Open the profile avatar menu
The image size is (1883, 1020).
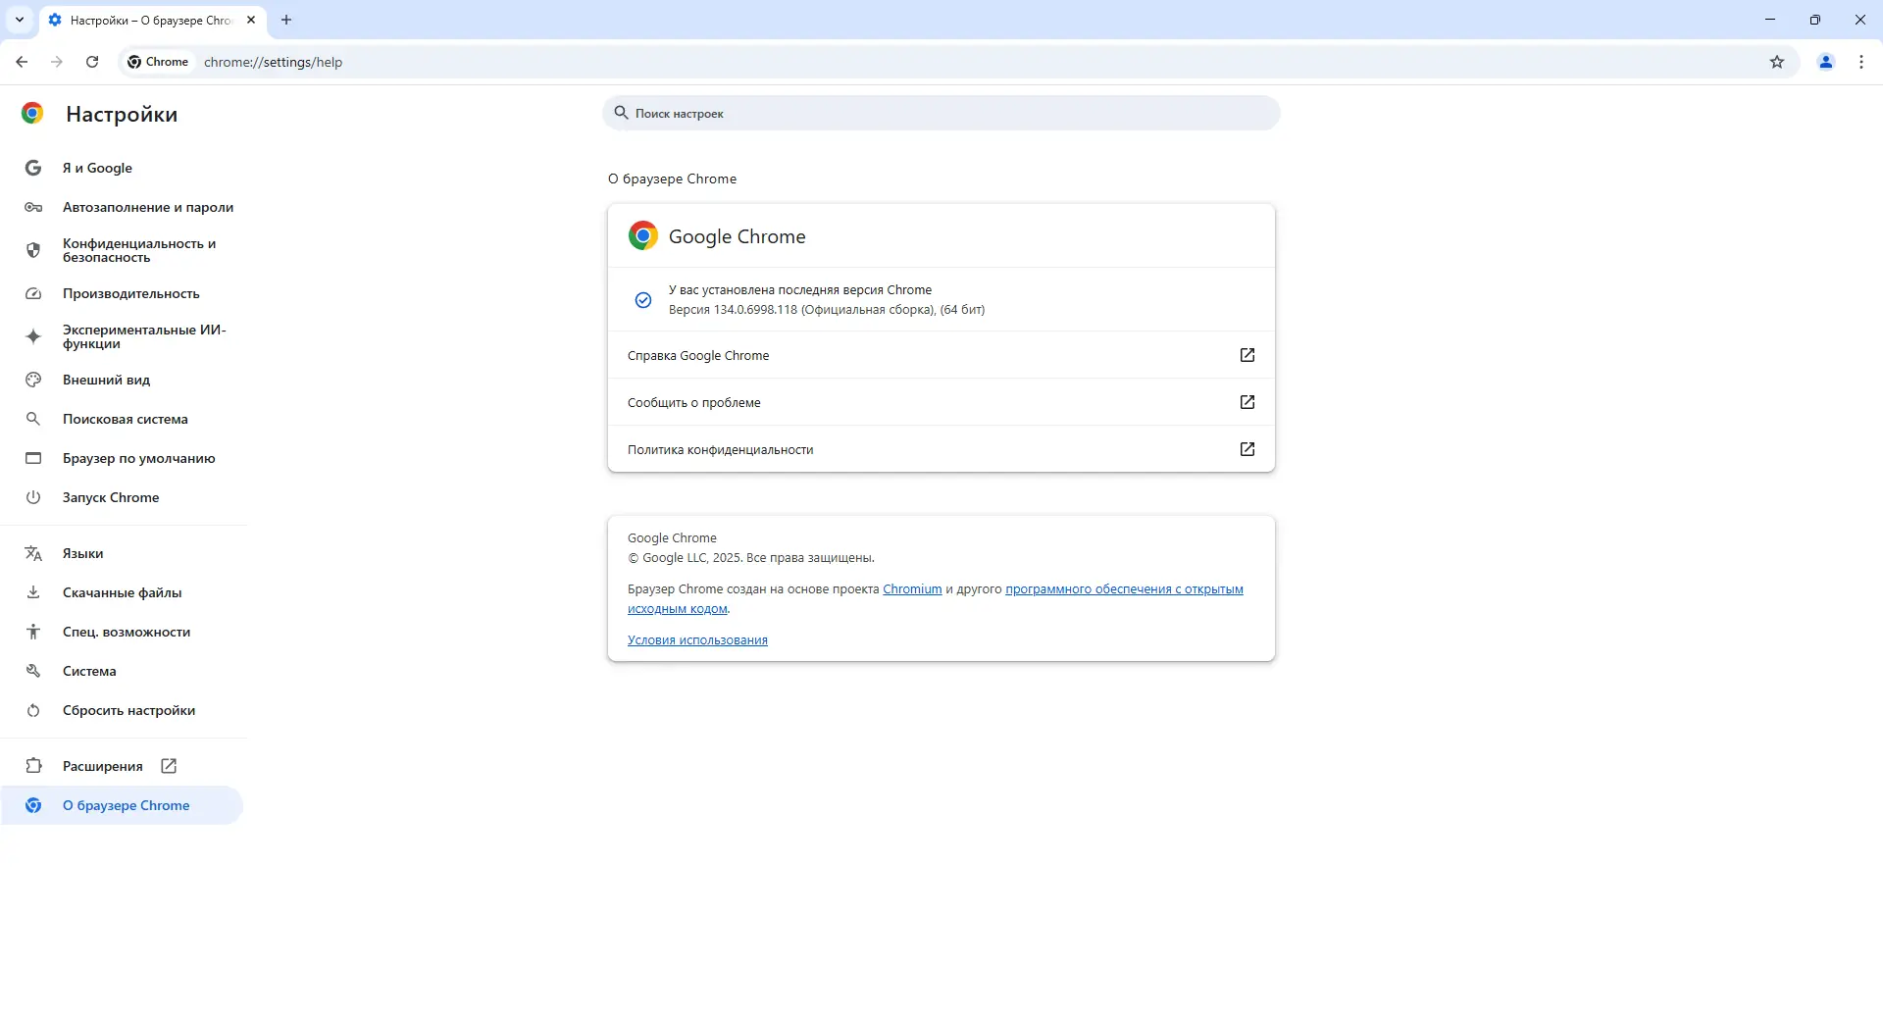[1826, 62]
